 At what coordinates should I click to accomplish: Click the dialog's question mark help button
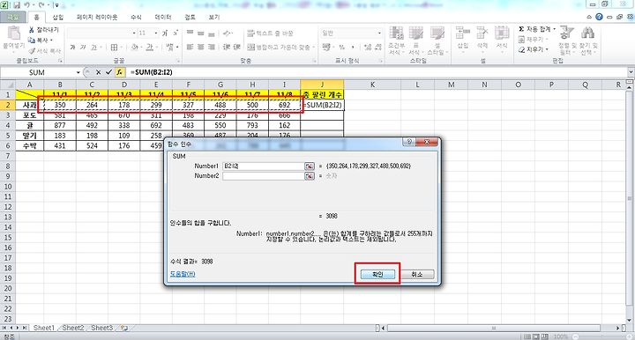click(x=409, y=142)
